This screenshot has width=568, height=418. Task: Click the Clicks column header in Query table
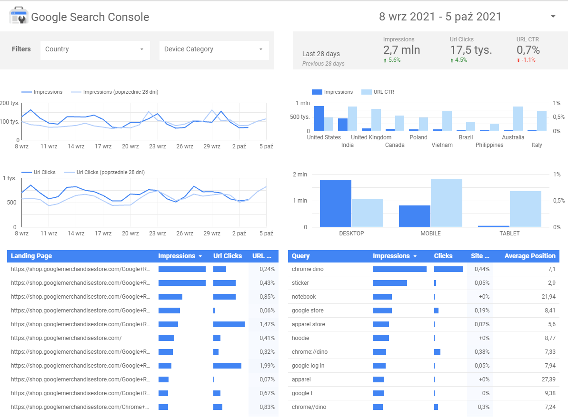point(443,256)
